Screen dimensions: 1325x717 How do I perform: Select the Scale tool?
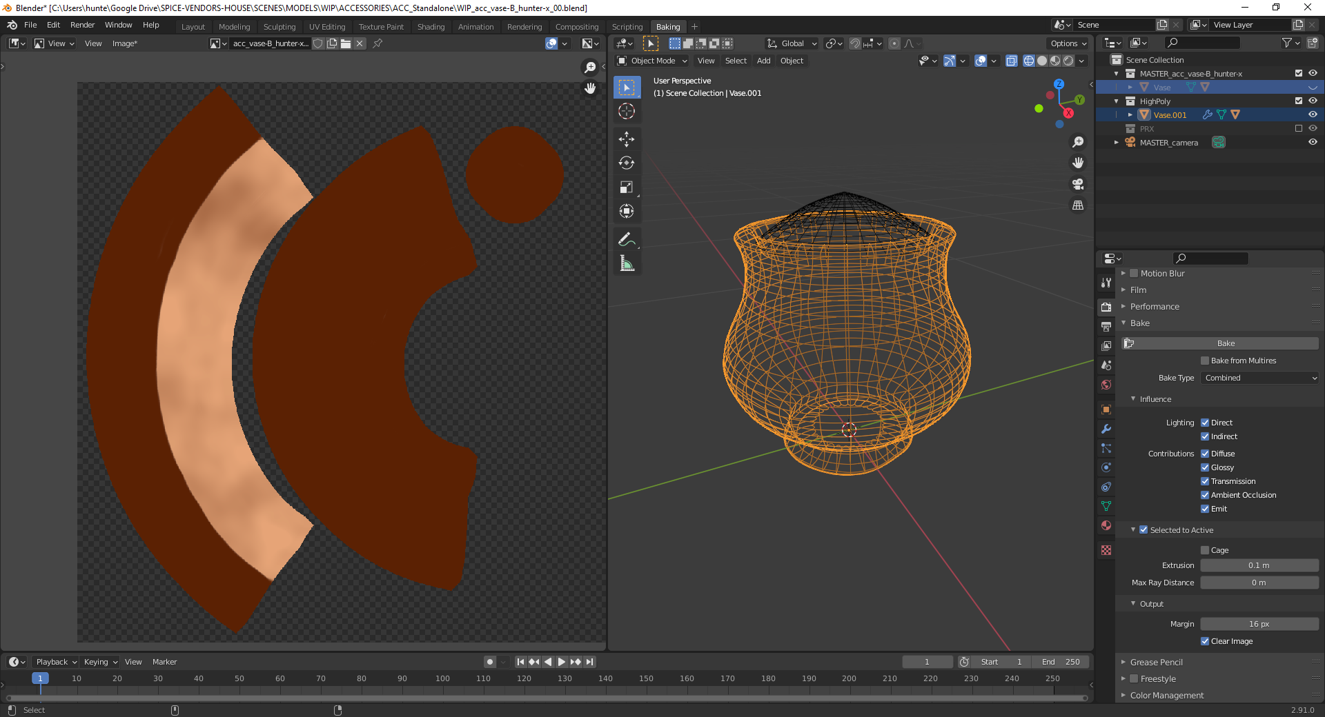[x=626, y=187]
